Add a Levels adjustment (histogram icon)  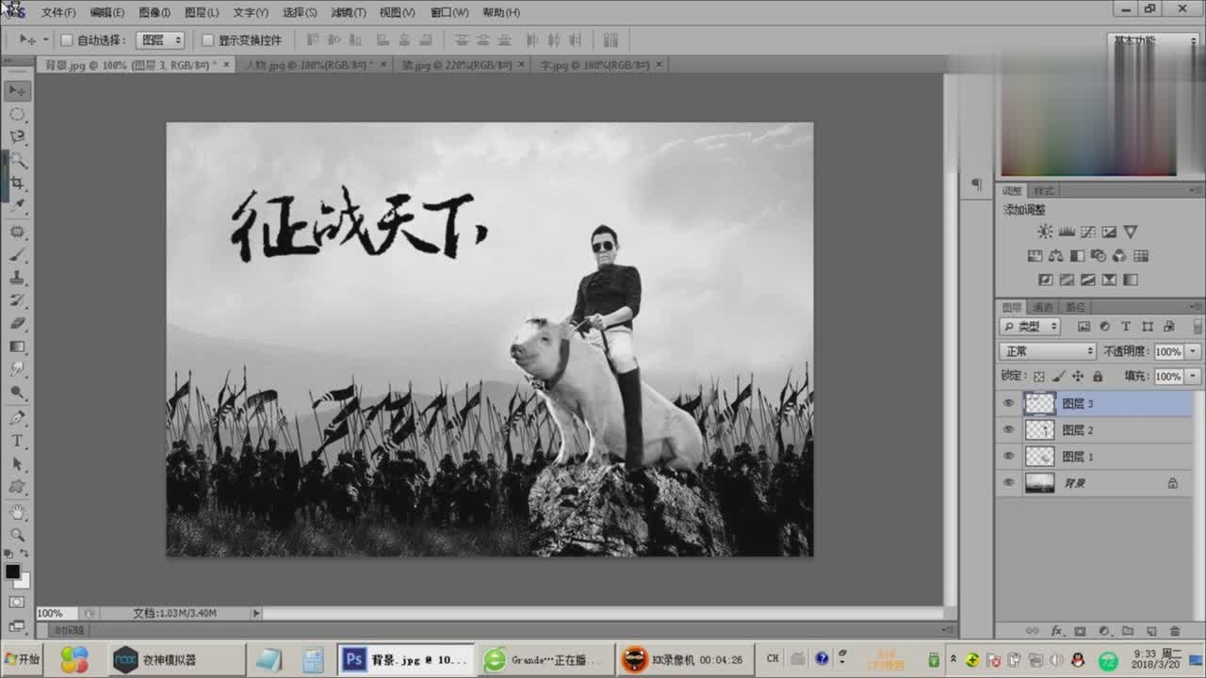(1067, 232)
